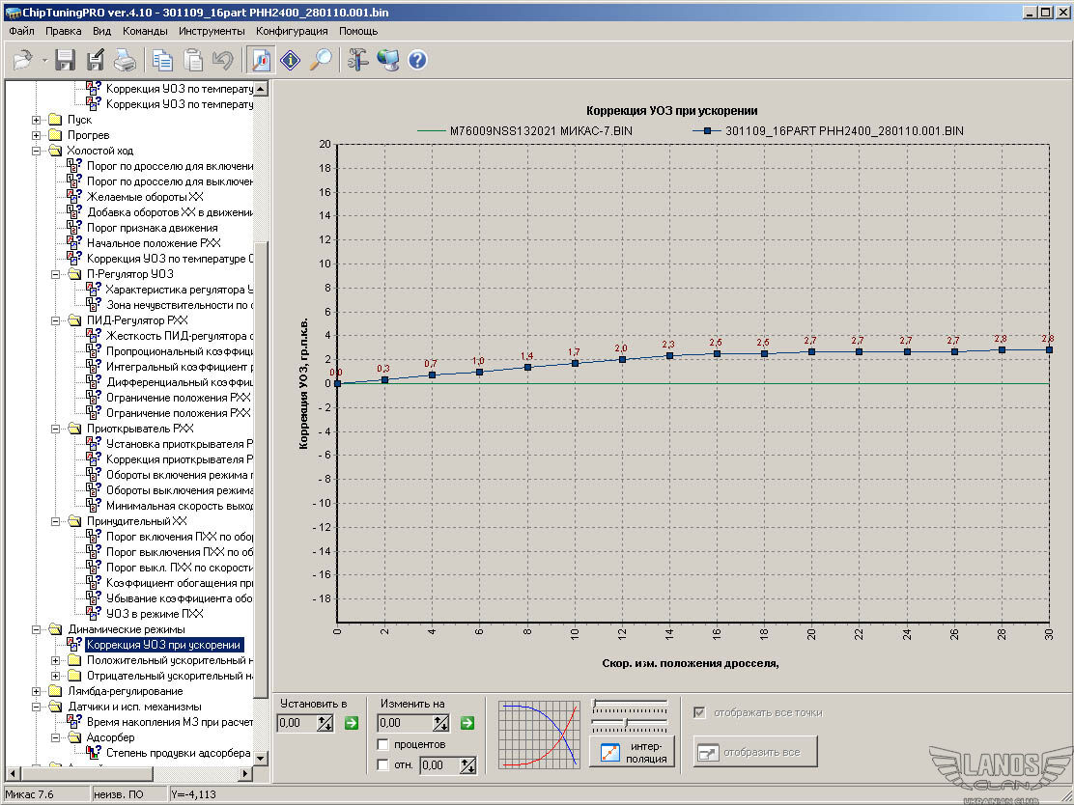Enable the 'отн.' checkbox

pyautogui.click(x=383, y=764)
